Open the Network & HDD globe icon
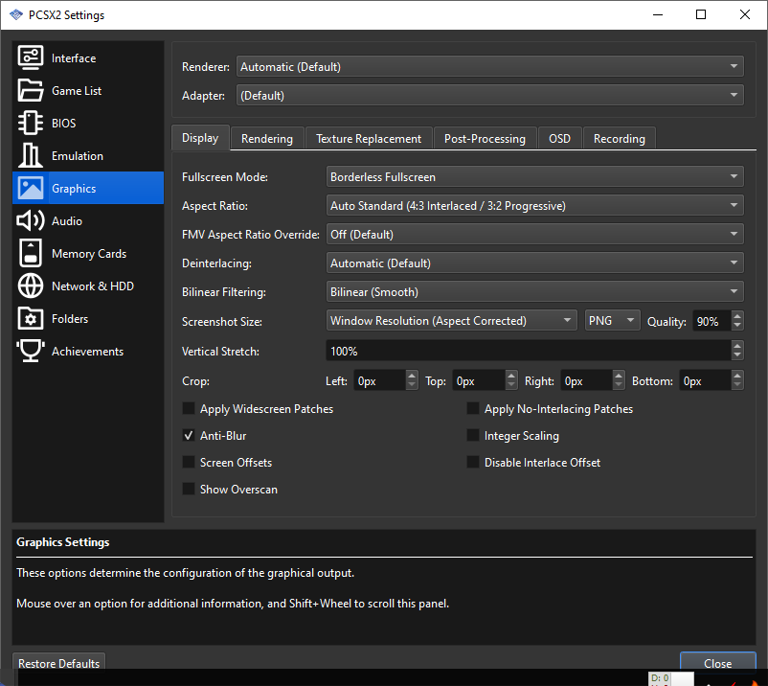This screenshot has height=686, width=768. point(31,286)
